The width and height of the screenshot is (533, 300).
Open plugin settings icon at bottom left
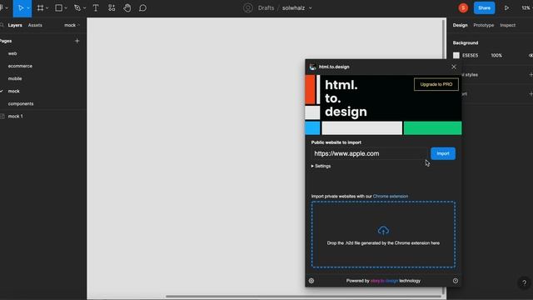(x=311, y=281)
